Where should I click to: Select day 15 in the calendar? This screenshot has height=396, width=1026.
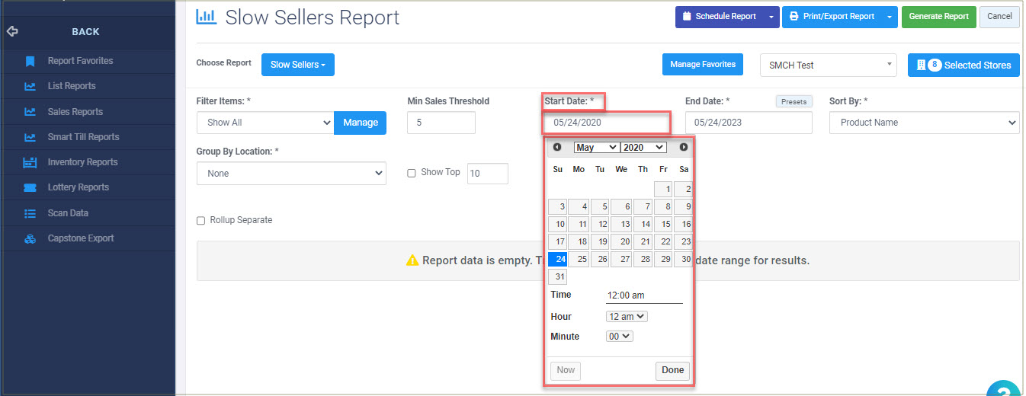pos(663,224)
